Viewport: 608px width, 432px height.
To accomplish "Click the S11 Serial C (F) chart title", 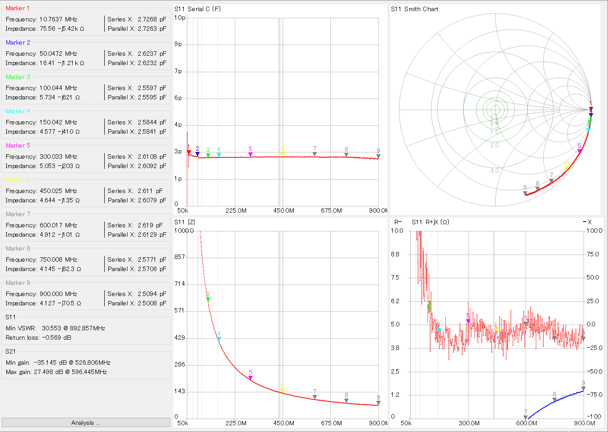I will point(197,9).
